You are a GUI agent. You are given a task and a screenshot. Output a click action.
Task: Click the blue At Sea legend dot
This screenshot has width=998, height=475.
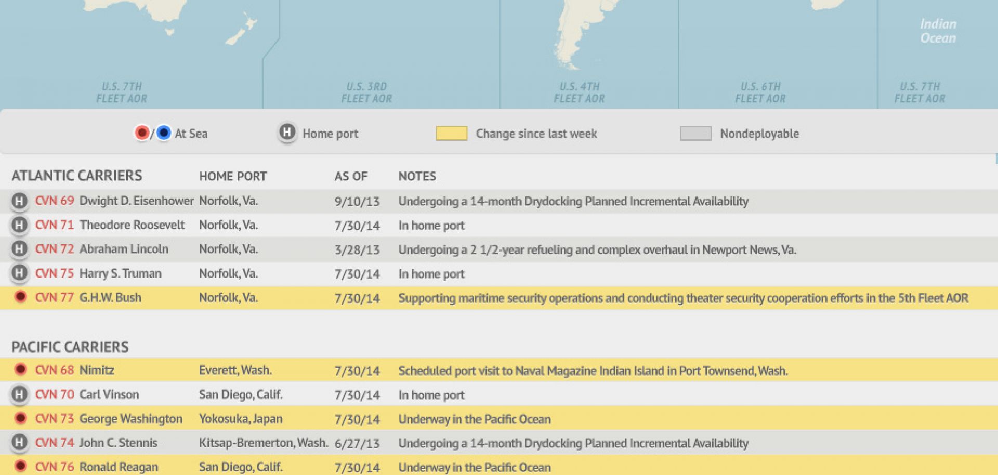[x=163, y=133]
